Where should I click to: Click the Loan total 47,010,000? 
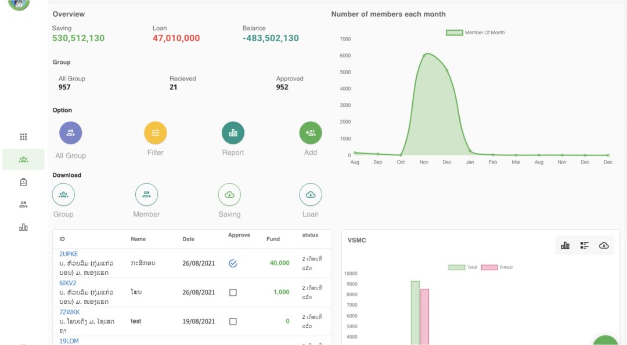(x=176, y=38)
